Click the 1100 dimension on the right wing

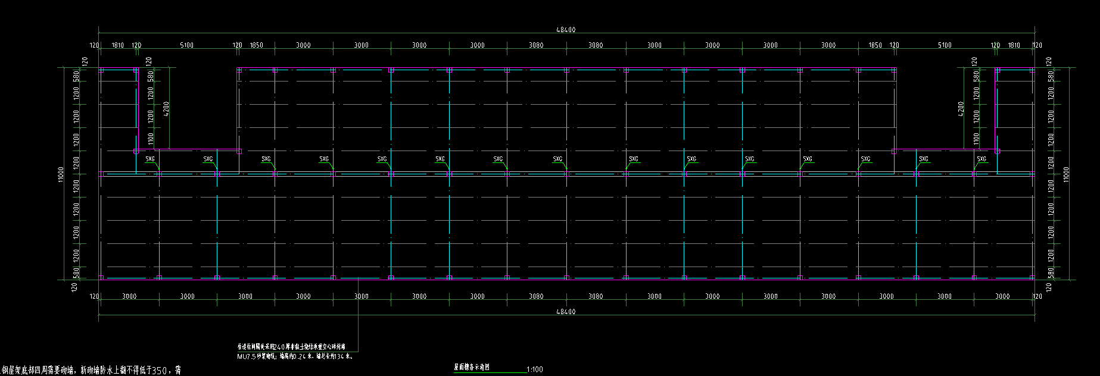tap(976, 139)
